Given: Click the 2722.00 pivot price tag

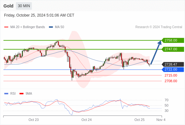Looking at the screenshot, I should point(173,69).
